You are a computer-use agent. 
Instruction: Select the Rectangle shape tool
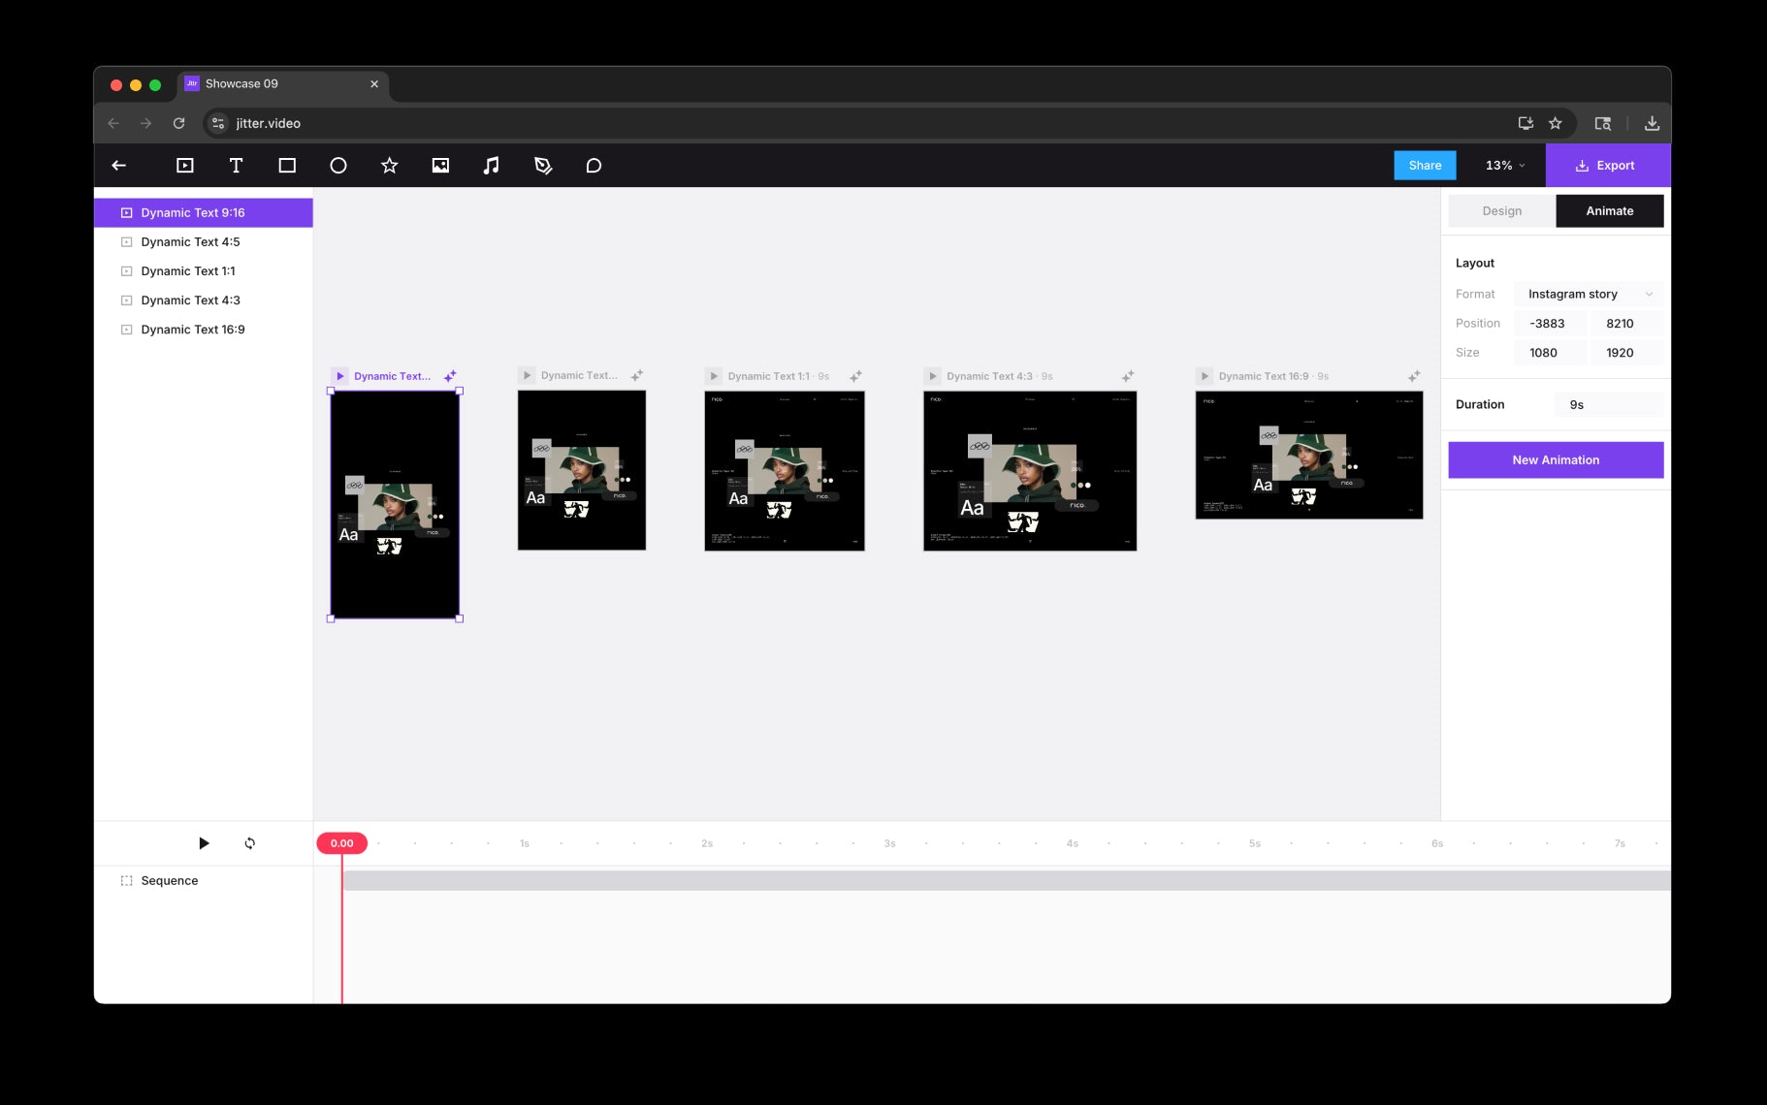click(287, 166)
